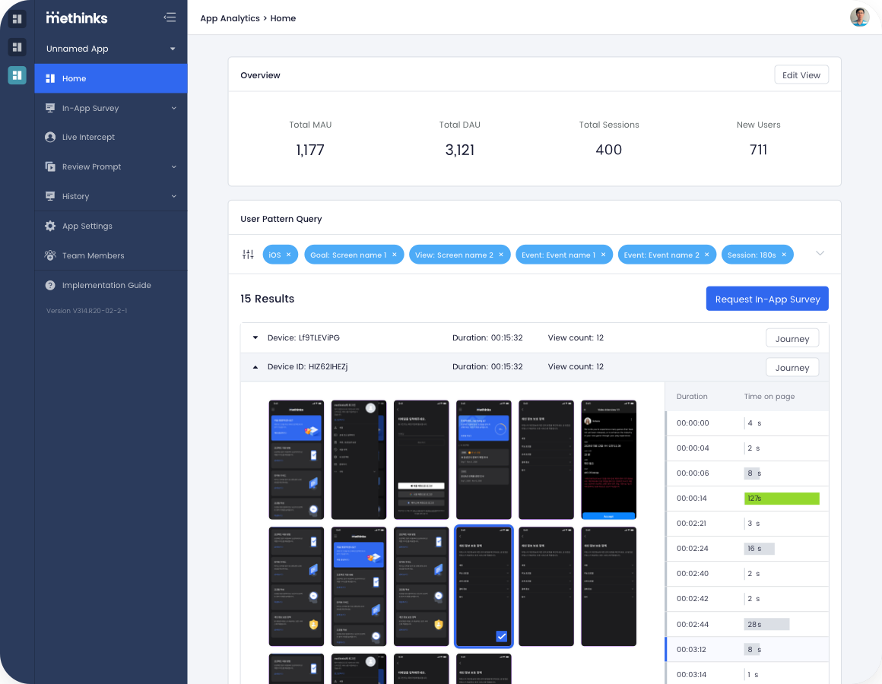The image size is (882, 684).
Task: Click Request In-App Survey button
Action: 767,299
